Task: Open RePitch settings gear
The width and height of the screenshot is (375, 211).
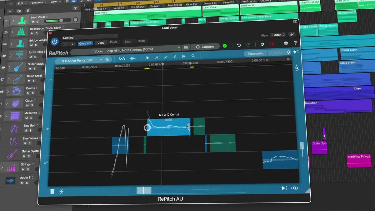Action: [x=286, y=43]
